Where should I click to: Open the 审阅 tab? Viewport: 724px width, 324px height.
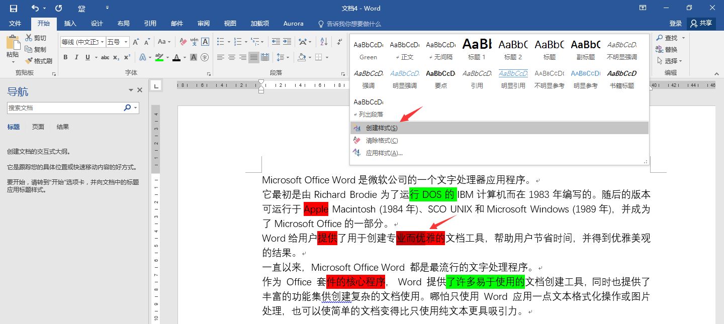204,24
